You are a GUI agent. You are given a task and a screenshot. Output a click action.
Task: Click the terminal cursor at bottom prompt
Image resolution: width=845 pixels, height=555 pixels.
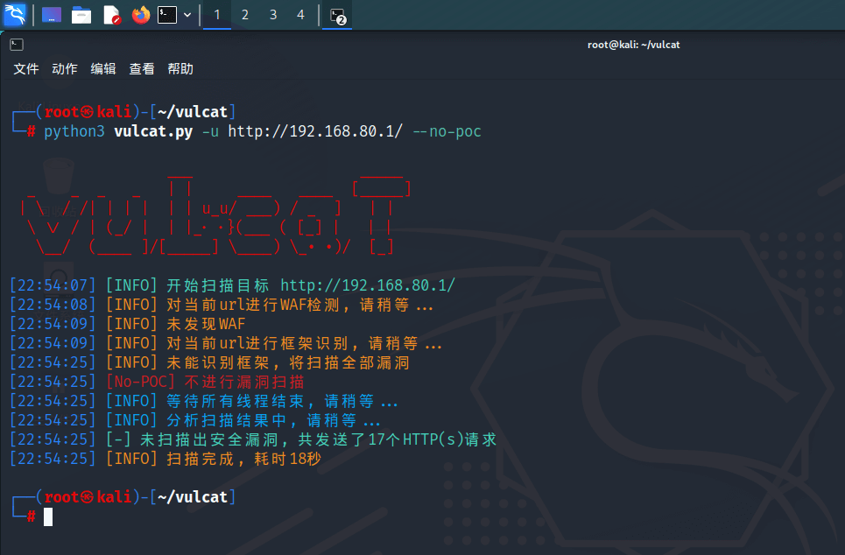[48, 517]
